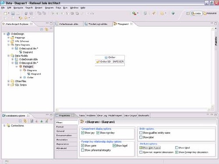The image size is (219, 164).
Task: Open the Problems tab
Action: click(91, 115)
